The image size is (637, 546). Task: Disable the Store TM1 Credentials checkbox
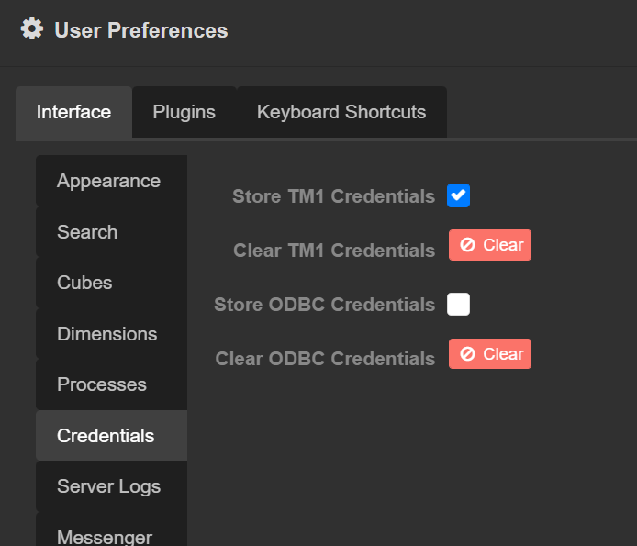(458, 195)
